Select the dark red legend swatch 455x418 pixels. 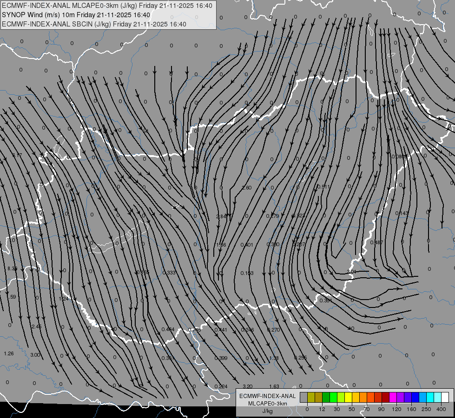coord(385,398)
